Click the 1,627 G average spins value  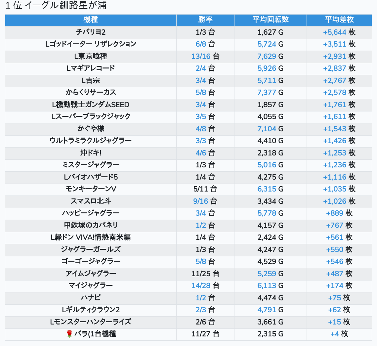tap(271, 32)
